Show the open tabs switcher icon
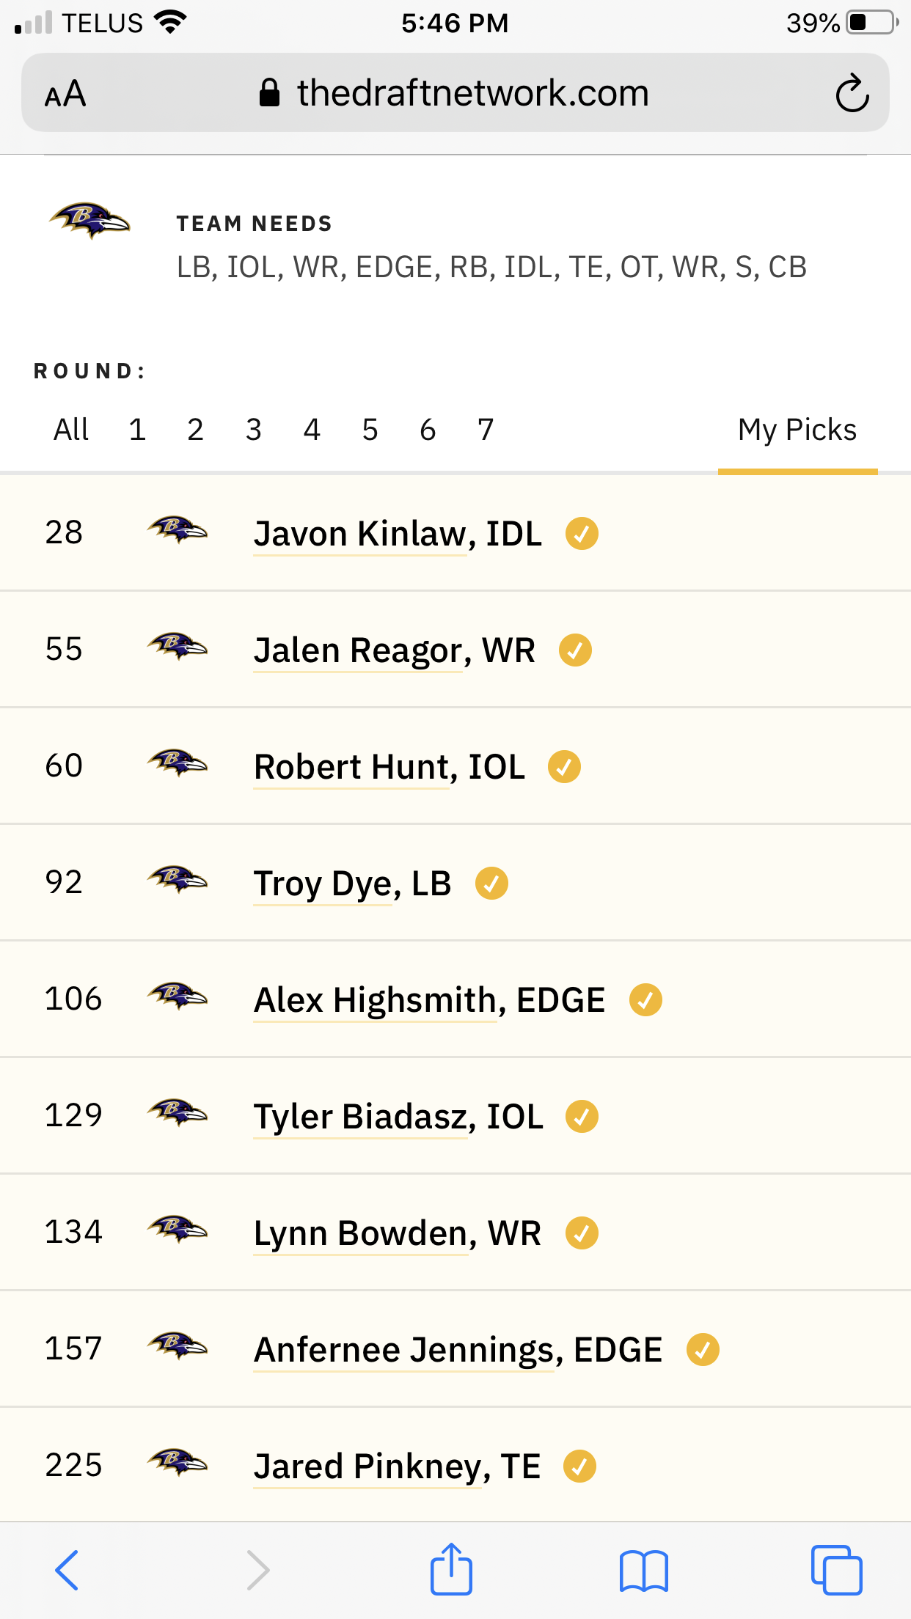Viewport: 911px width, 1619px height. click(x=836, y=1570)
